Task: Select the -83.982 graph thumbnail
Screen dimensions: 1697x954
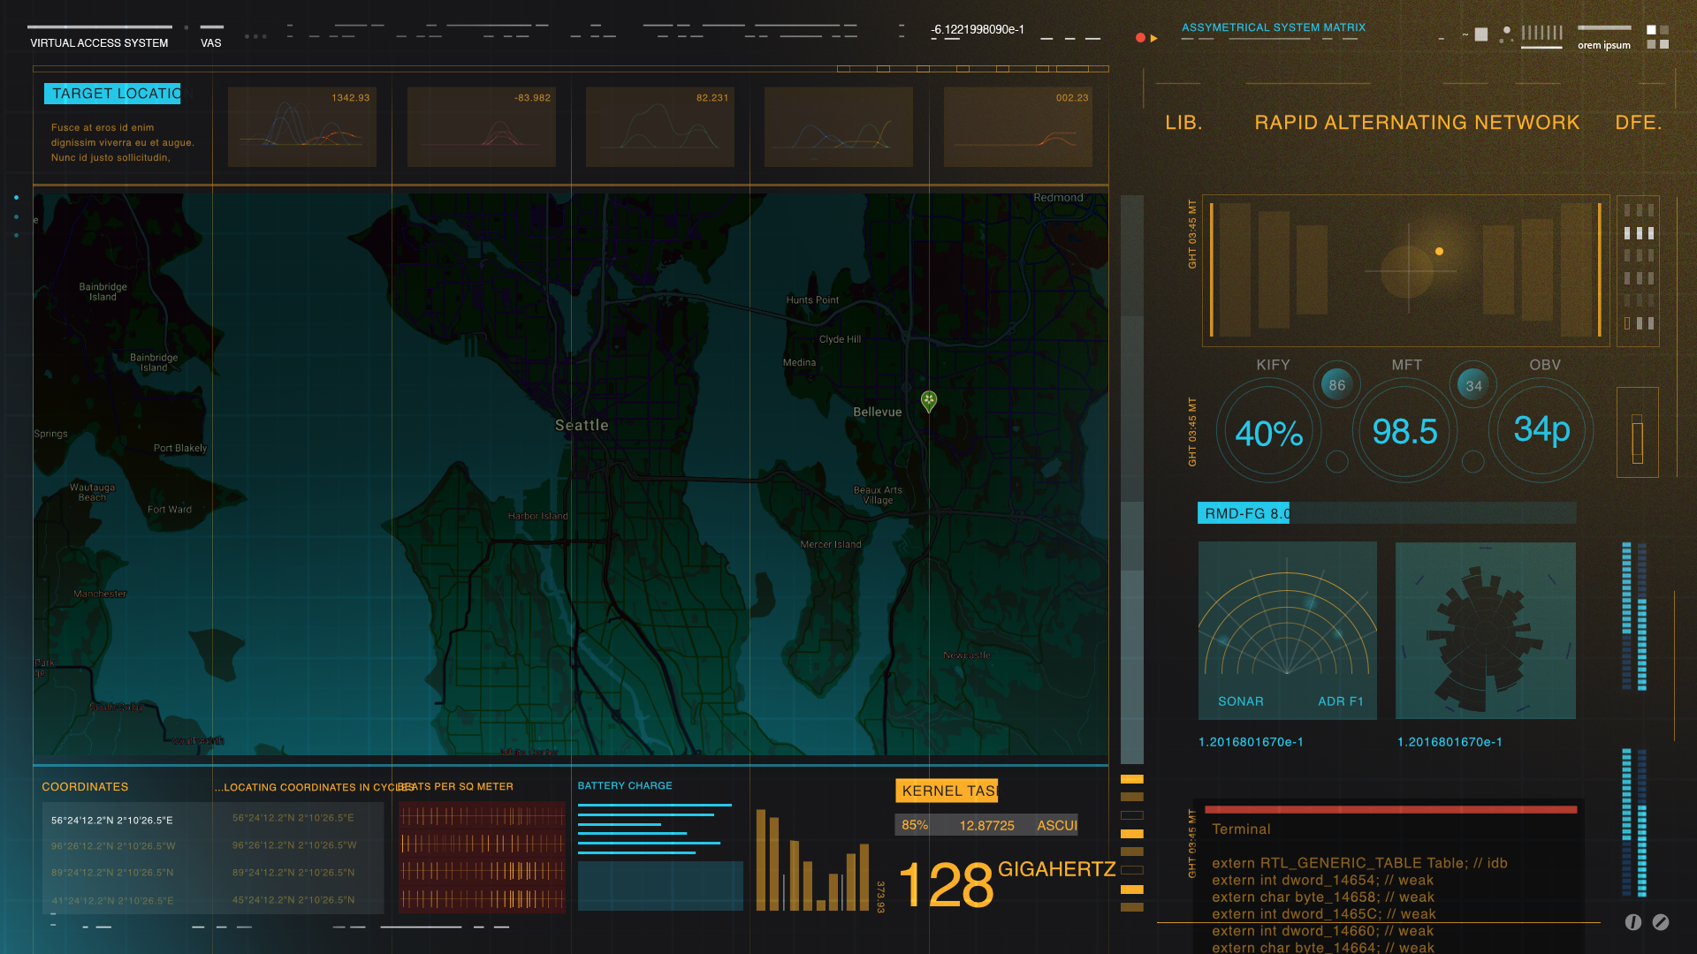Action: (x=482, y=127)
